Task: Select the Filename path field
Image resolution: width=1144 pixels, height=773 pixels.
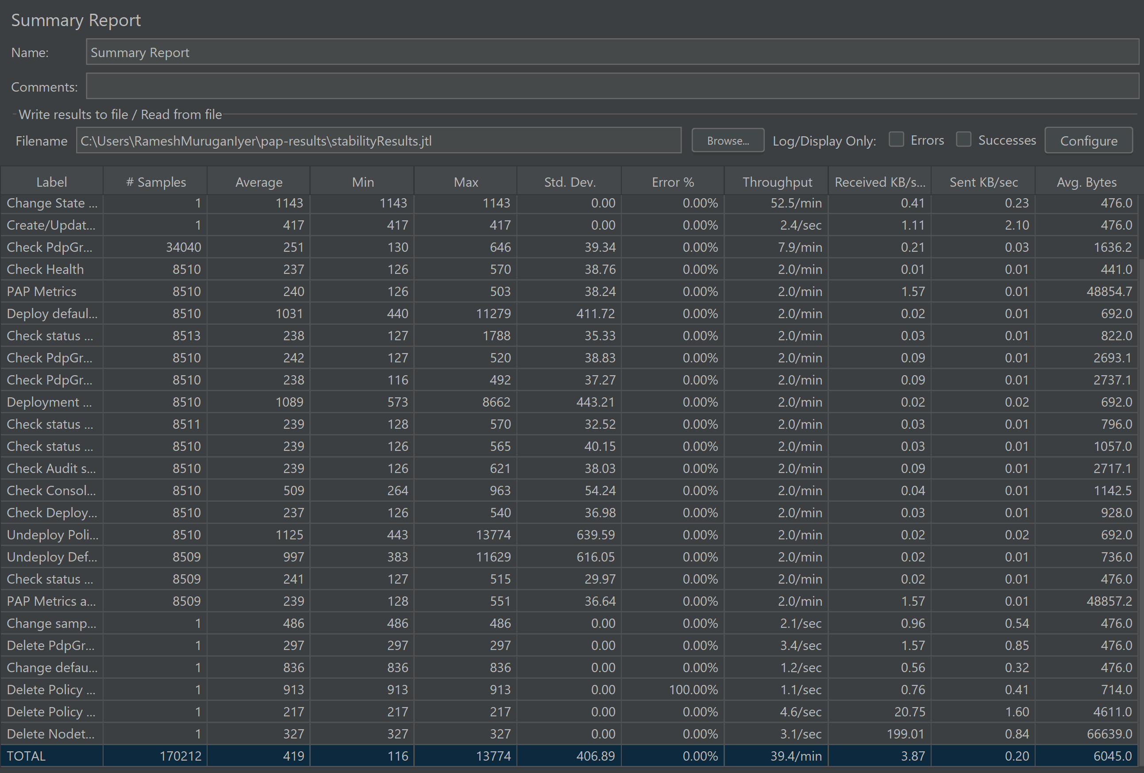Action: tap(378, 141)
